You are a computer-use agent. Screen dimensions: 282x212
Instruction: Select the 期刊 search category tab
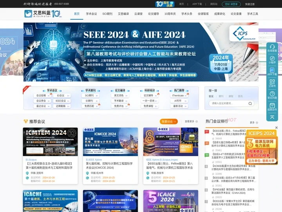(x=221, y=96)
